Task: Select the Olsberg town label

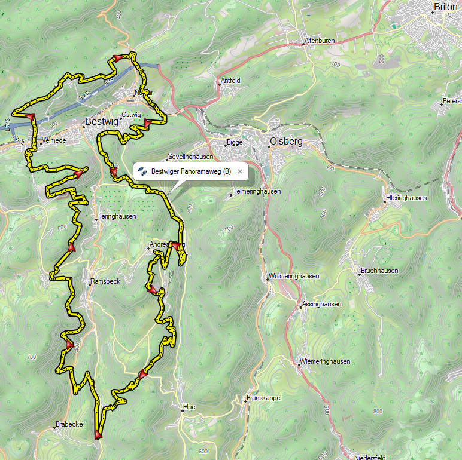Action: [286, 142]
